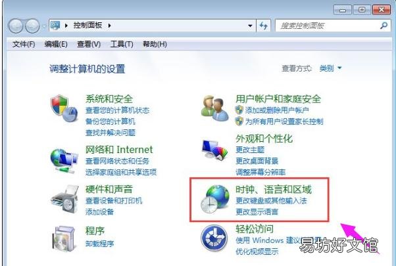Expand the 类别 view-by dropdown
The image size is (396, 266).
[330, 68]
